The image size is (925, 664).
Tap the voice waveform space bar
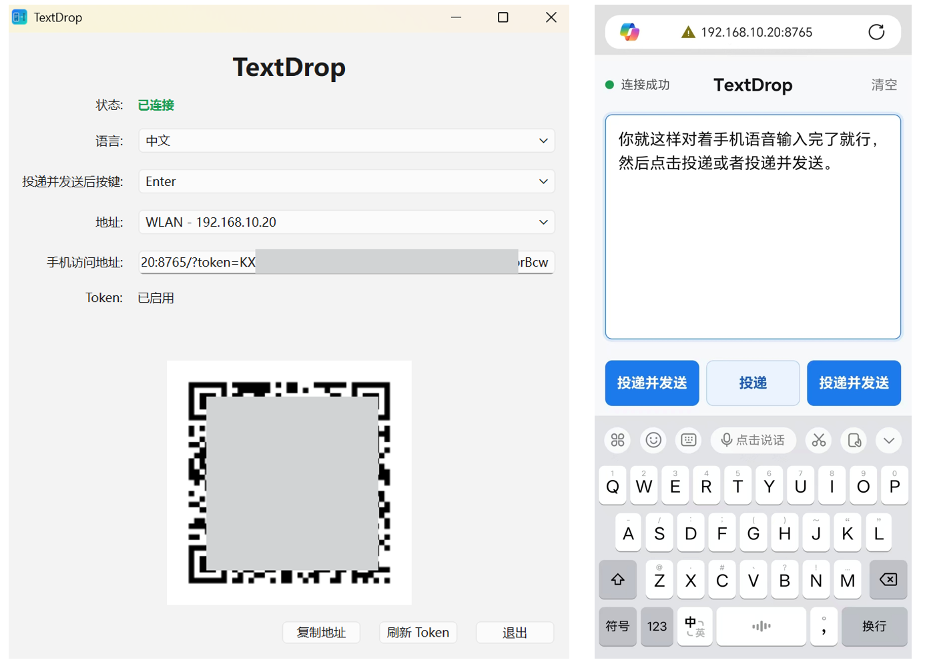761,626
